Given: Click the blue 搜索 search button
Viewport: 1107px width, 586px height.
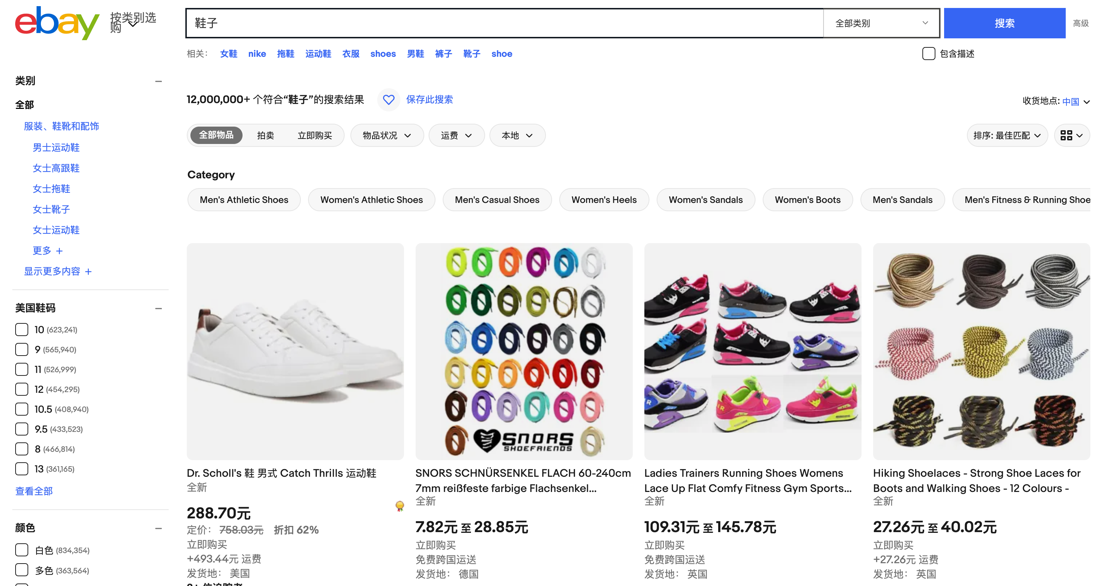Looking at the screenshot, I should [1004, 23].
